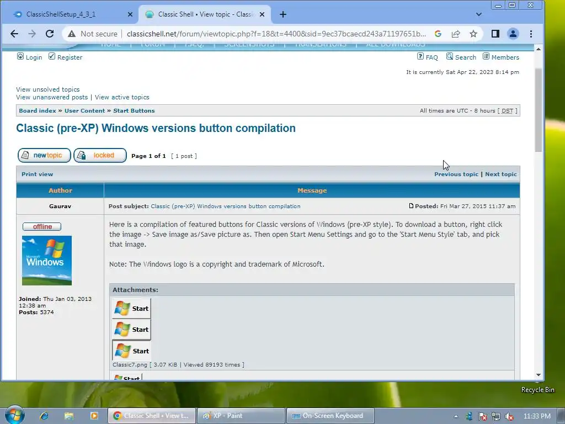Viewport: 565px width, 424px height.
Task: Select the Classic Shell View topic tab
Action: [205, 14]
